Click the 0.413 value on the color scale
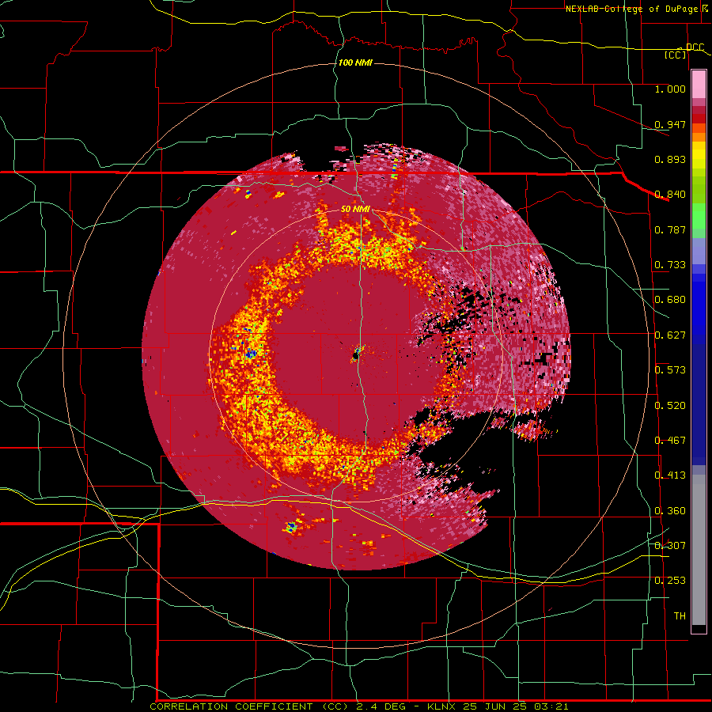712x712 pixels. 670,475
